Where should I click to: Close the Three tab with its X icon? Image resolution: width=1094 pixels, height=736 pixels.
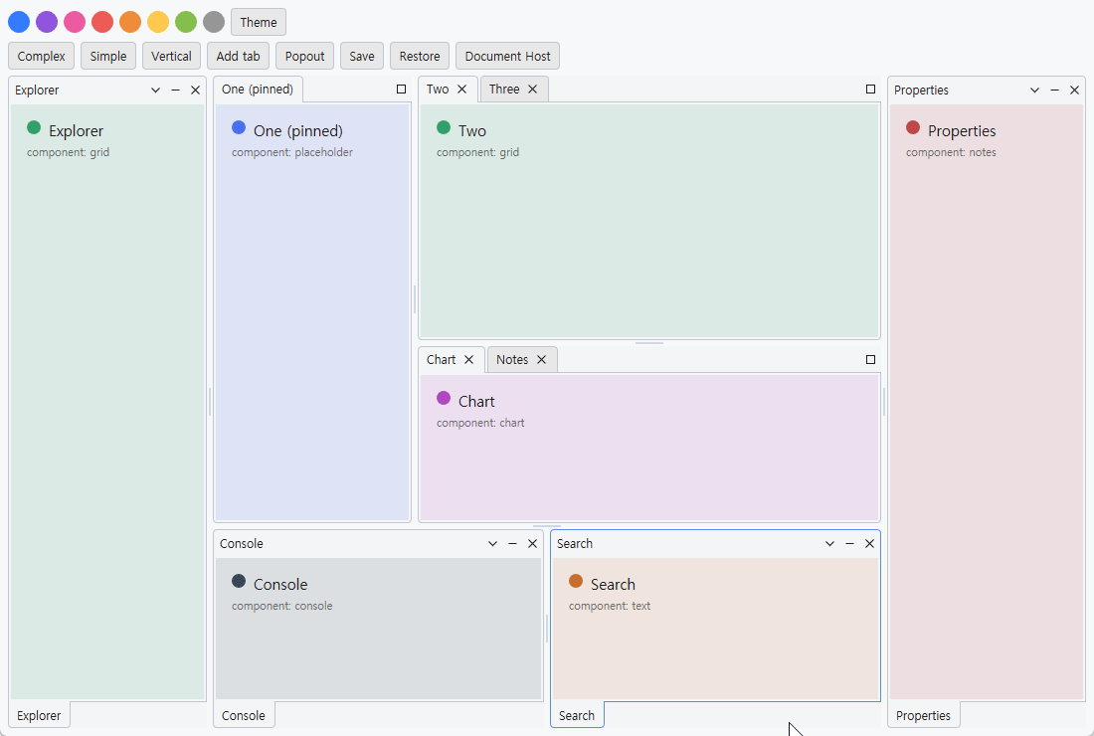pyautogui.click(x=532, y=90)
